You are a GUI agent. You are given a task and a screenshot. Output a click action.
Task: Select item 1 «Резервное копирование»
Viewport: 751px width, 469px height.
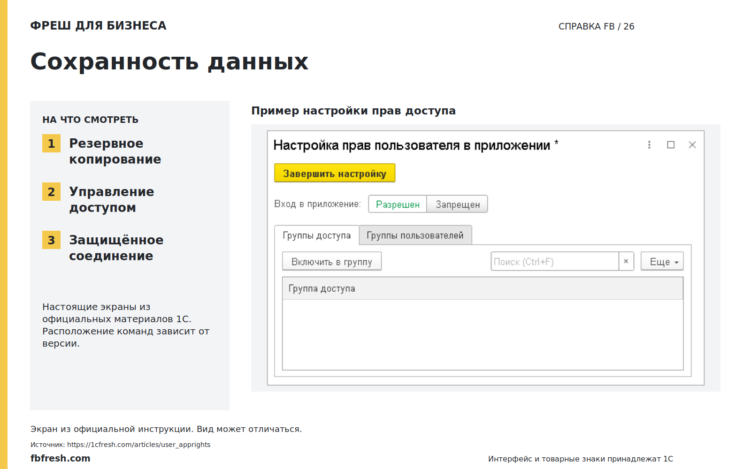pyautogui.click(x=115, y=151)
